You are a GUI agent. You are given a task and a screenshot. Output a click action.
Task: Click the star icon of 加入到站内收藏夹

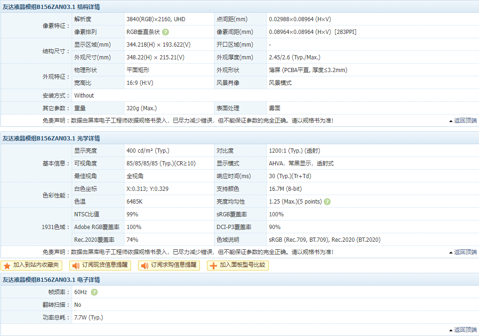coord(8,266)
